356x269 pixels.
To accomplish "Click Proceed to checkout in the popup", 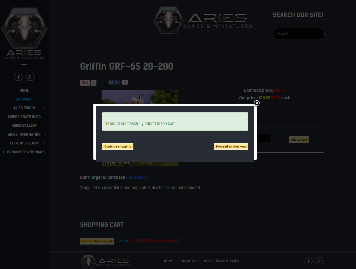I will (x=231, y=146).
